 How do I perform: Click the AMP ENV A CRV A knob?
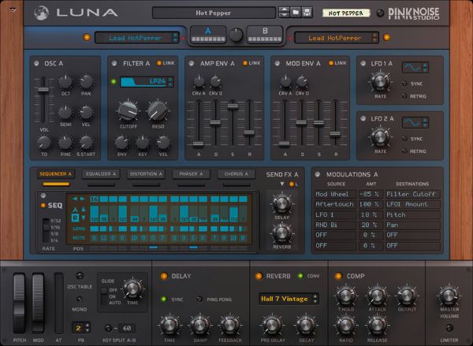[x=199, y=81]
